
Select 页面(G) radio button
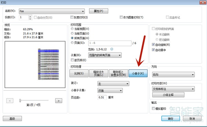72,43
